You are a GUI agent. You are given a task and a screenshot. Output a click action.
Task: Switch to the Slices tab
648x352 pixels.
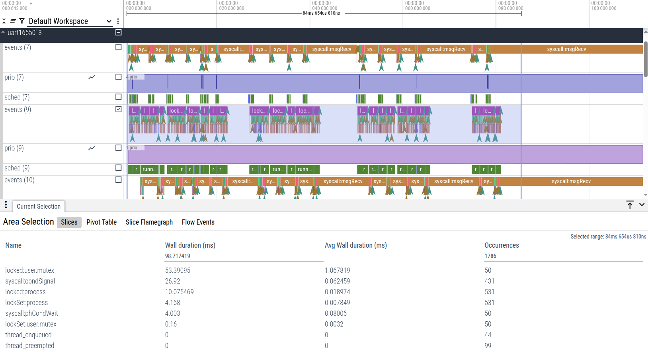tap(69, 222)
